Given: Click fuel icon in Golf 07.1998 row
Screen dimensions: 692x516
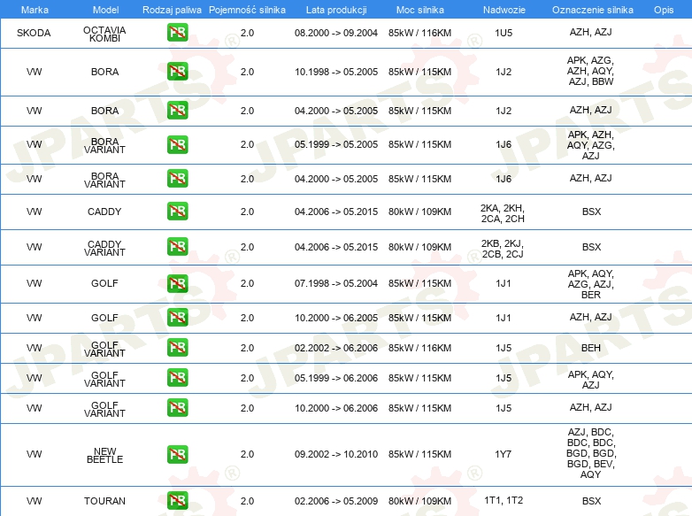Looking at the screenshot, I should 177,283.
